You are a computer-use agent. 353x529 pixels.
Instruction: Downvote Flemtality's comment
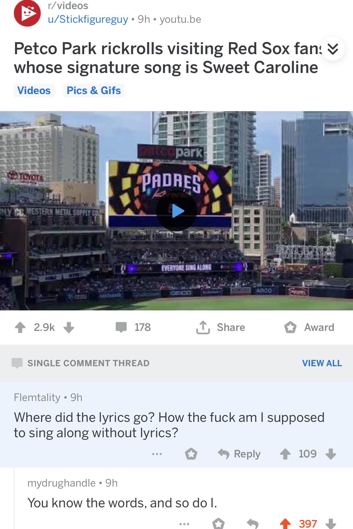331,454
